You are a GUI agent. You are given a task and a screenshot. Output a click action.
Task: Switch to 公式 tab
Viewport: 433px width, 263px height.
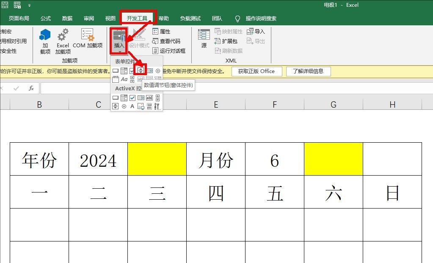(x=46, y=19)
